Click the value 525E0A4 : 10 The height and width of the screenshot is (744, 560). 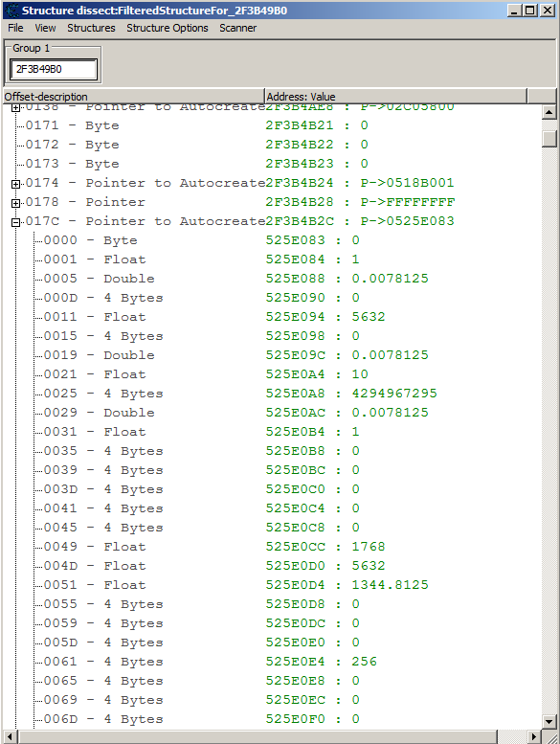pos(317,374)
